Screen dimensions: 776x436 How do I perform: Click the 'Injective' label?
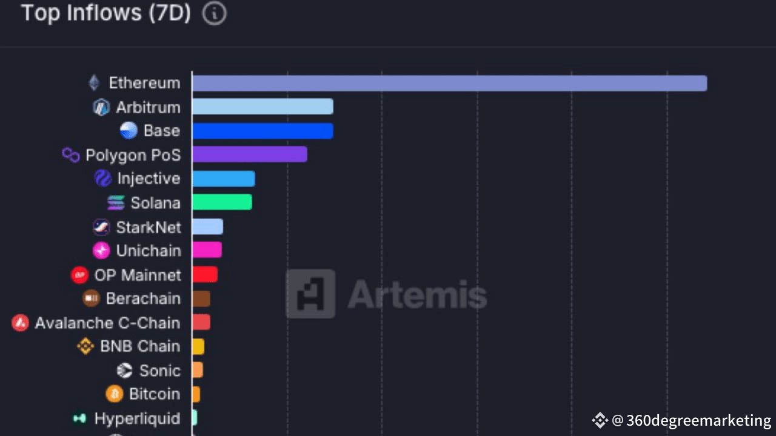click(149, 179)
